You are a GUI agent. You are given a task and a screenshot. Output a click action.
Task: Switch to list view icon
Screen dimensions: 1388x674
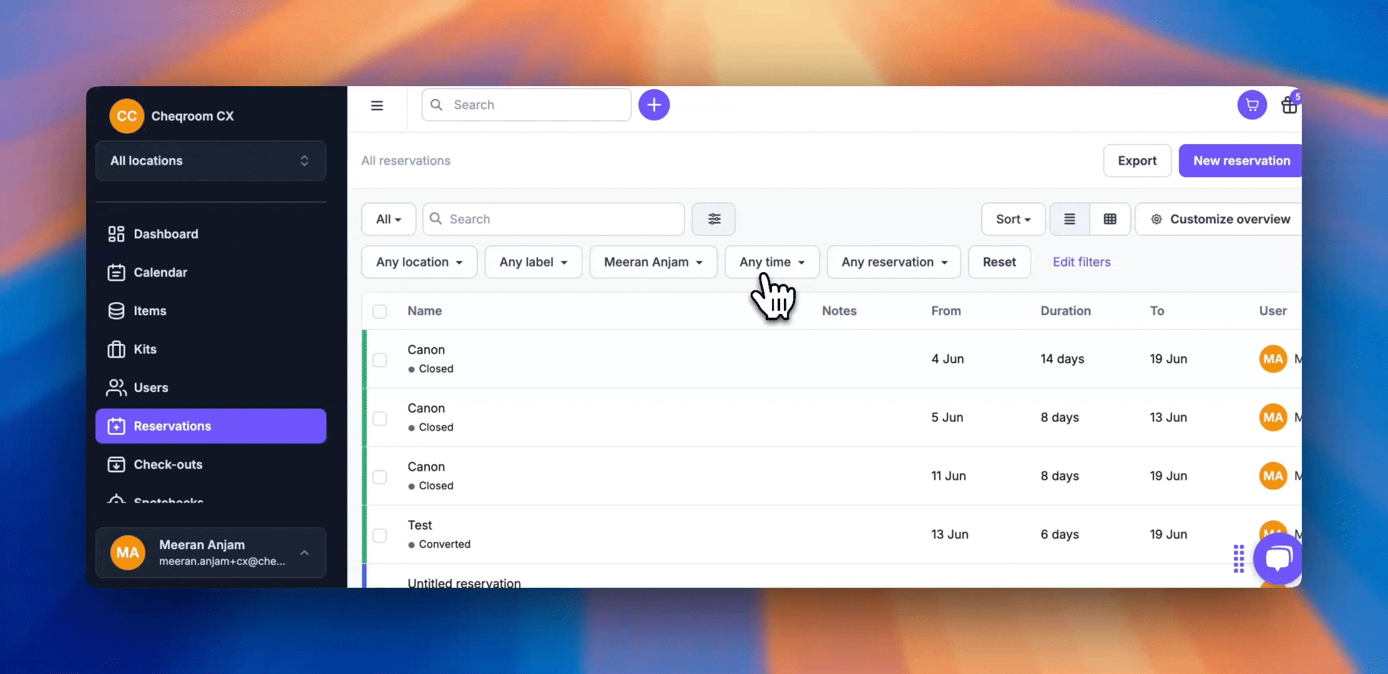point(1070,219)
